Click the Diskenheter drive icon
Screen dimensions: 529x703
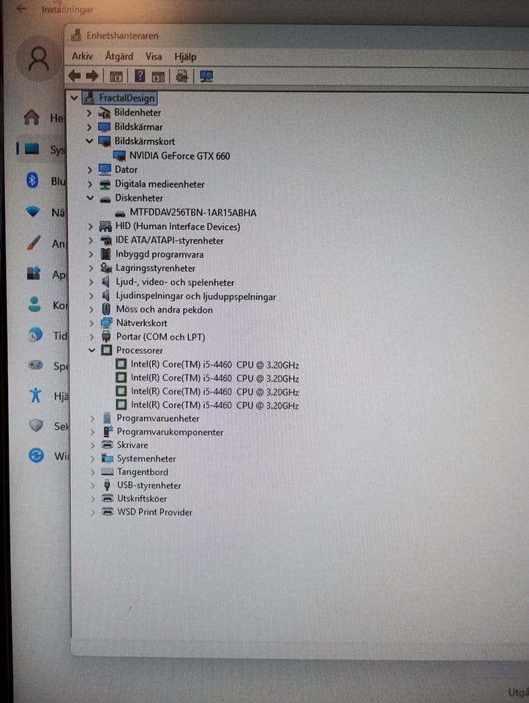[105, 198]
